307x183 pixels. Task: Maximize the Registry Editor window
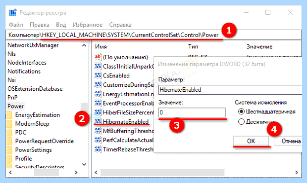pyautogui.click(x=268, y=12)
